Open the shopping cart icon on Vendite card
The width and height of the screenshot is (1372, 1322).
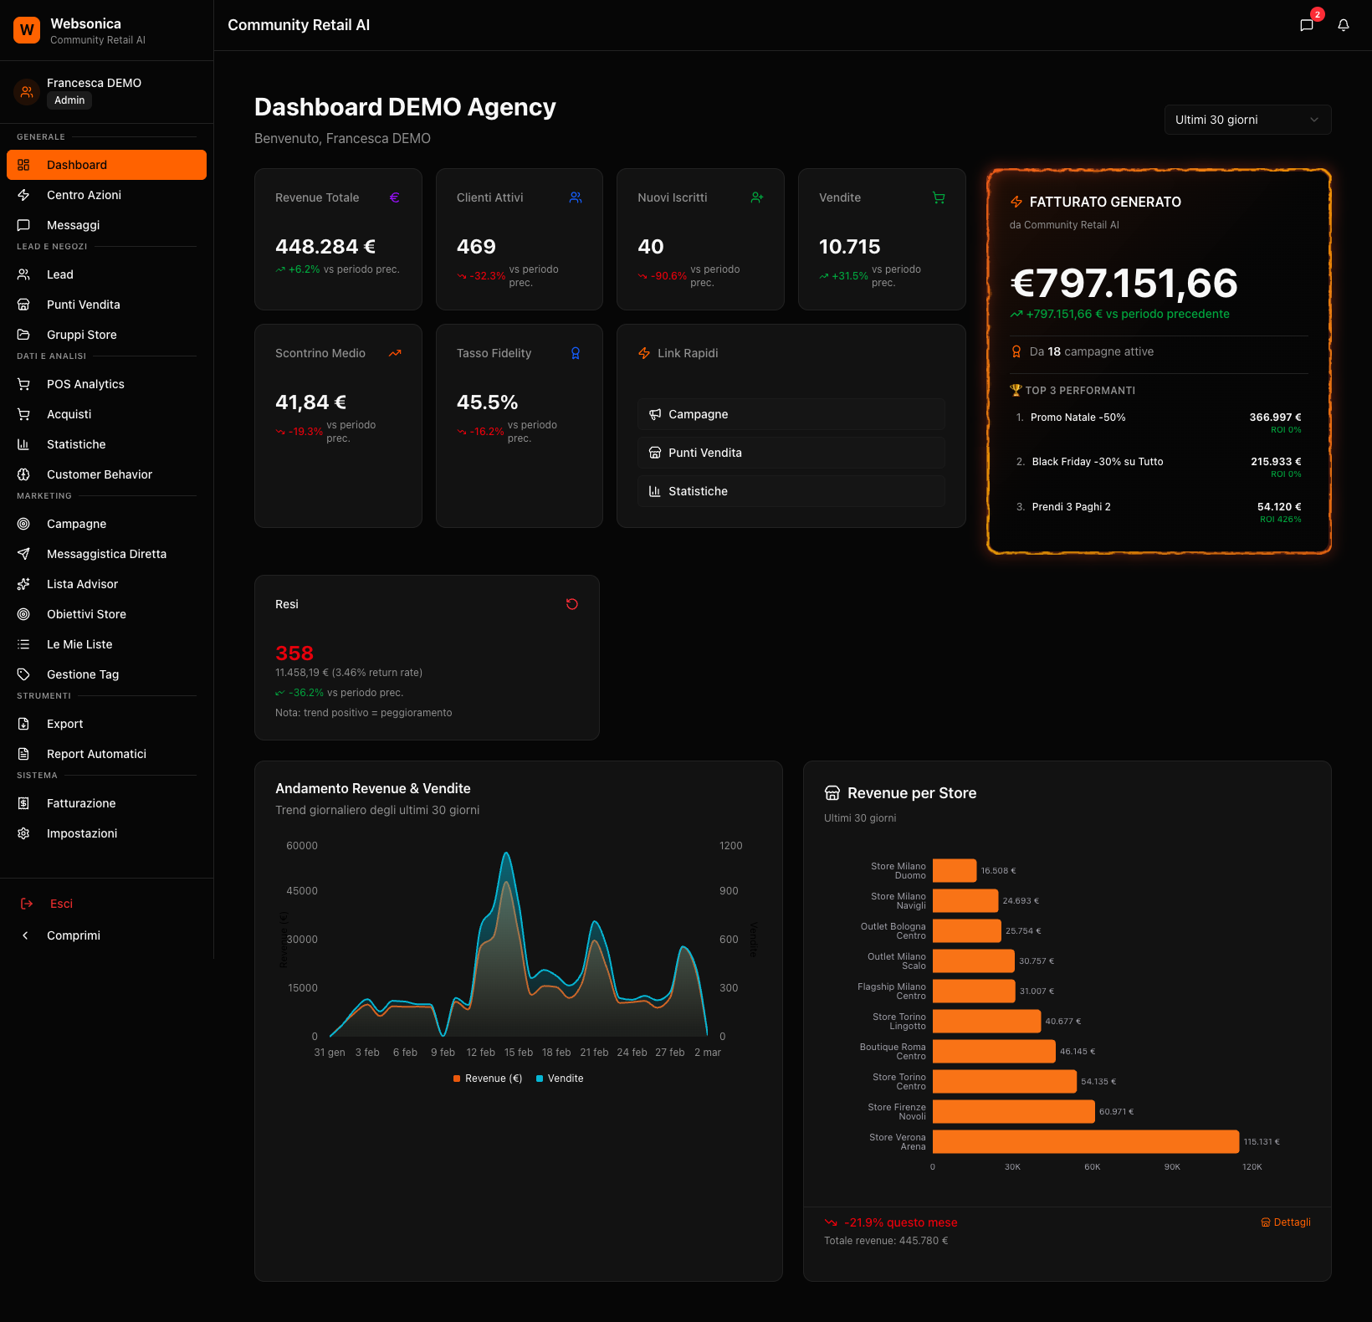coord(939,197)
